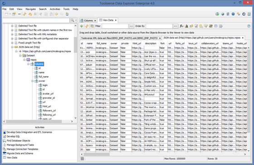Expand the Fixed Length Text file node

pyautogui.click(x=12, y=43)
